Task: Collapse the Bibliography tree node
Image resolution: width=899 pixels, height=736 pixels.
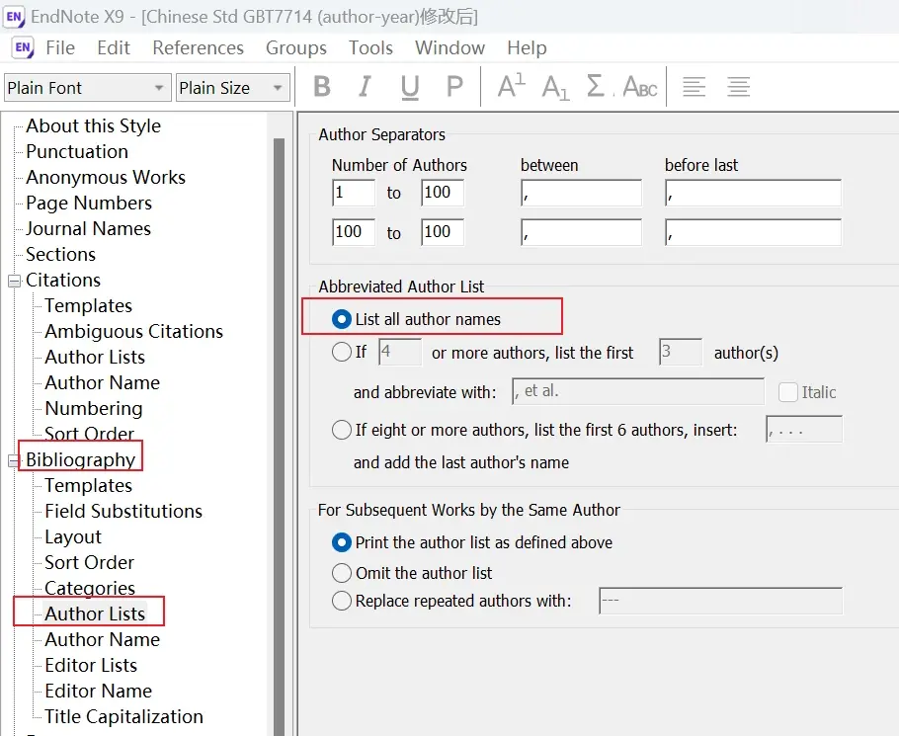Action: [14, 460]
